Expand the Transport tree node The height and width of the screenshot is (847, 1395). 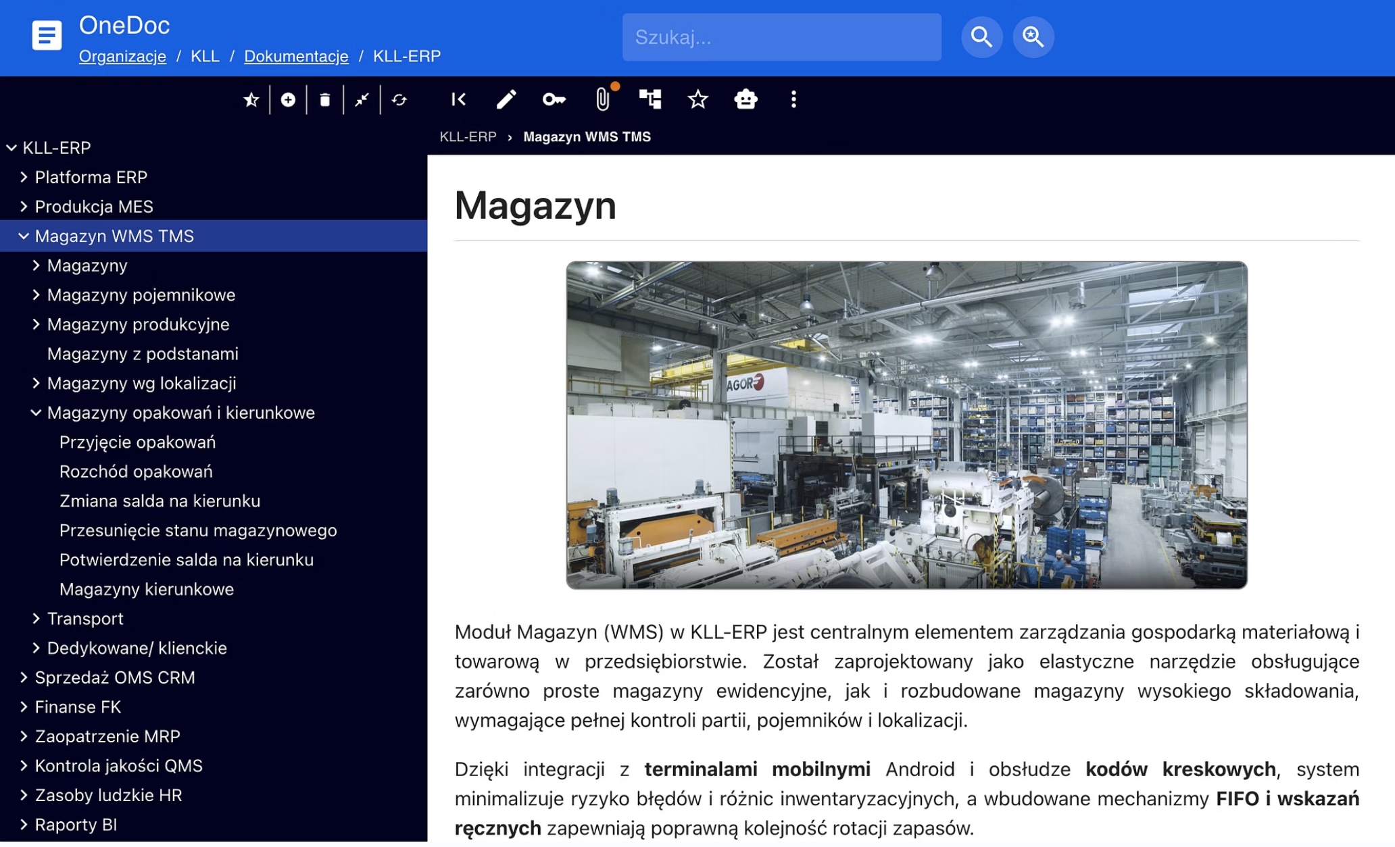pos(36,619)
